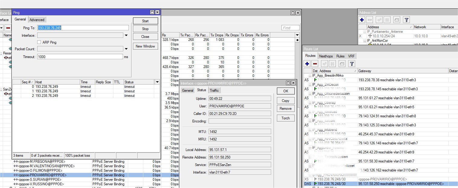Enable the ARP Ping checkbox
This screenshot has width=458, height=188.
(39, 42)
